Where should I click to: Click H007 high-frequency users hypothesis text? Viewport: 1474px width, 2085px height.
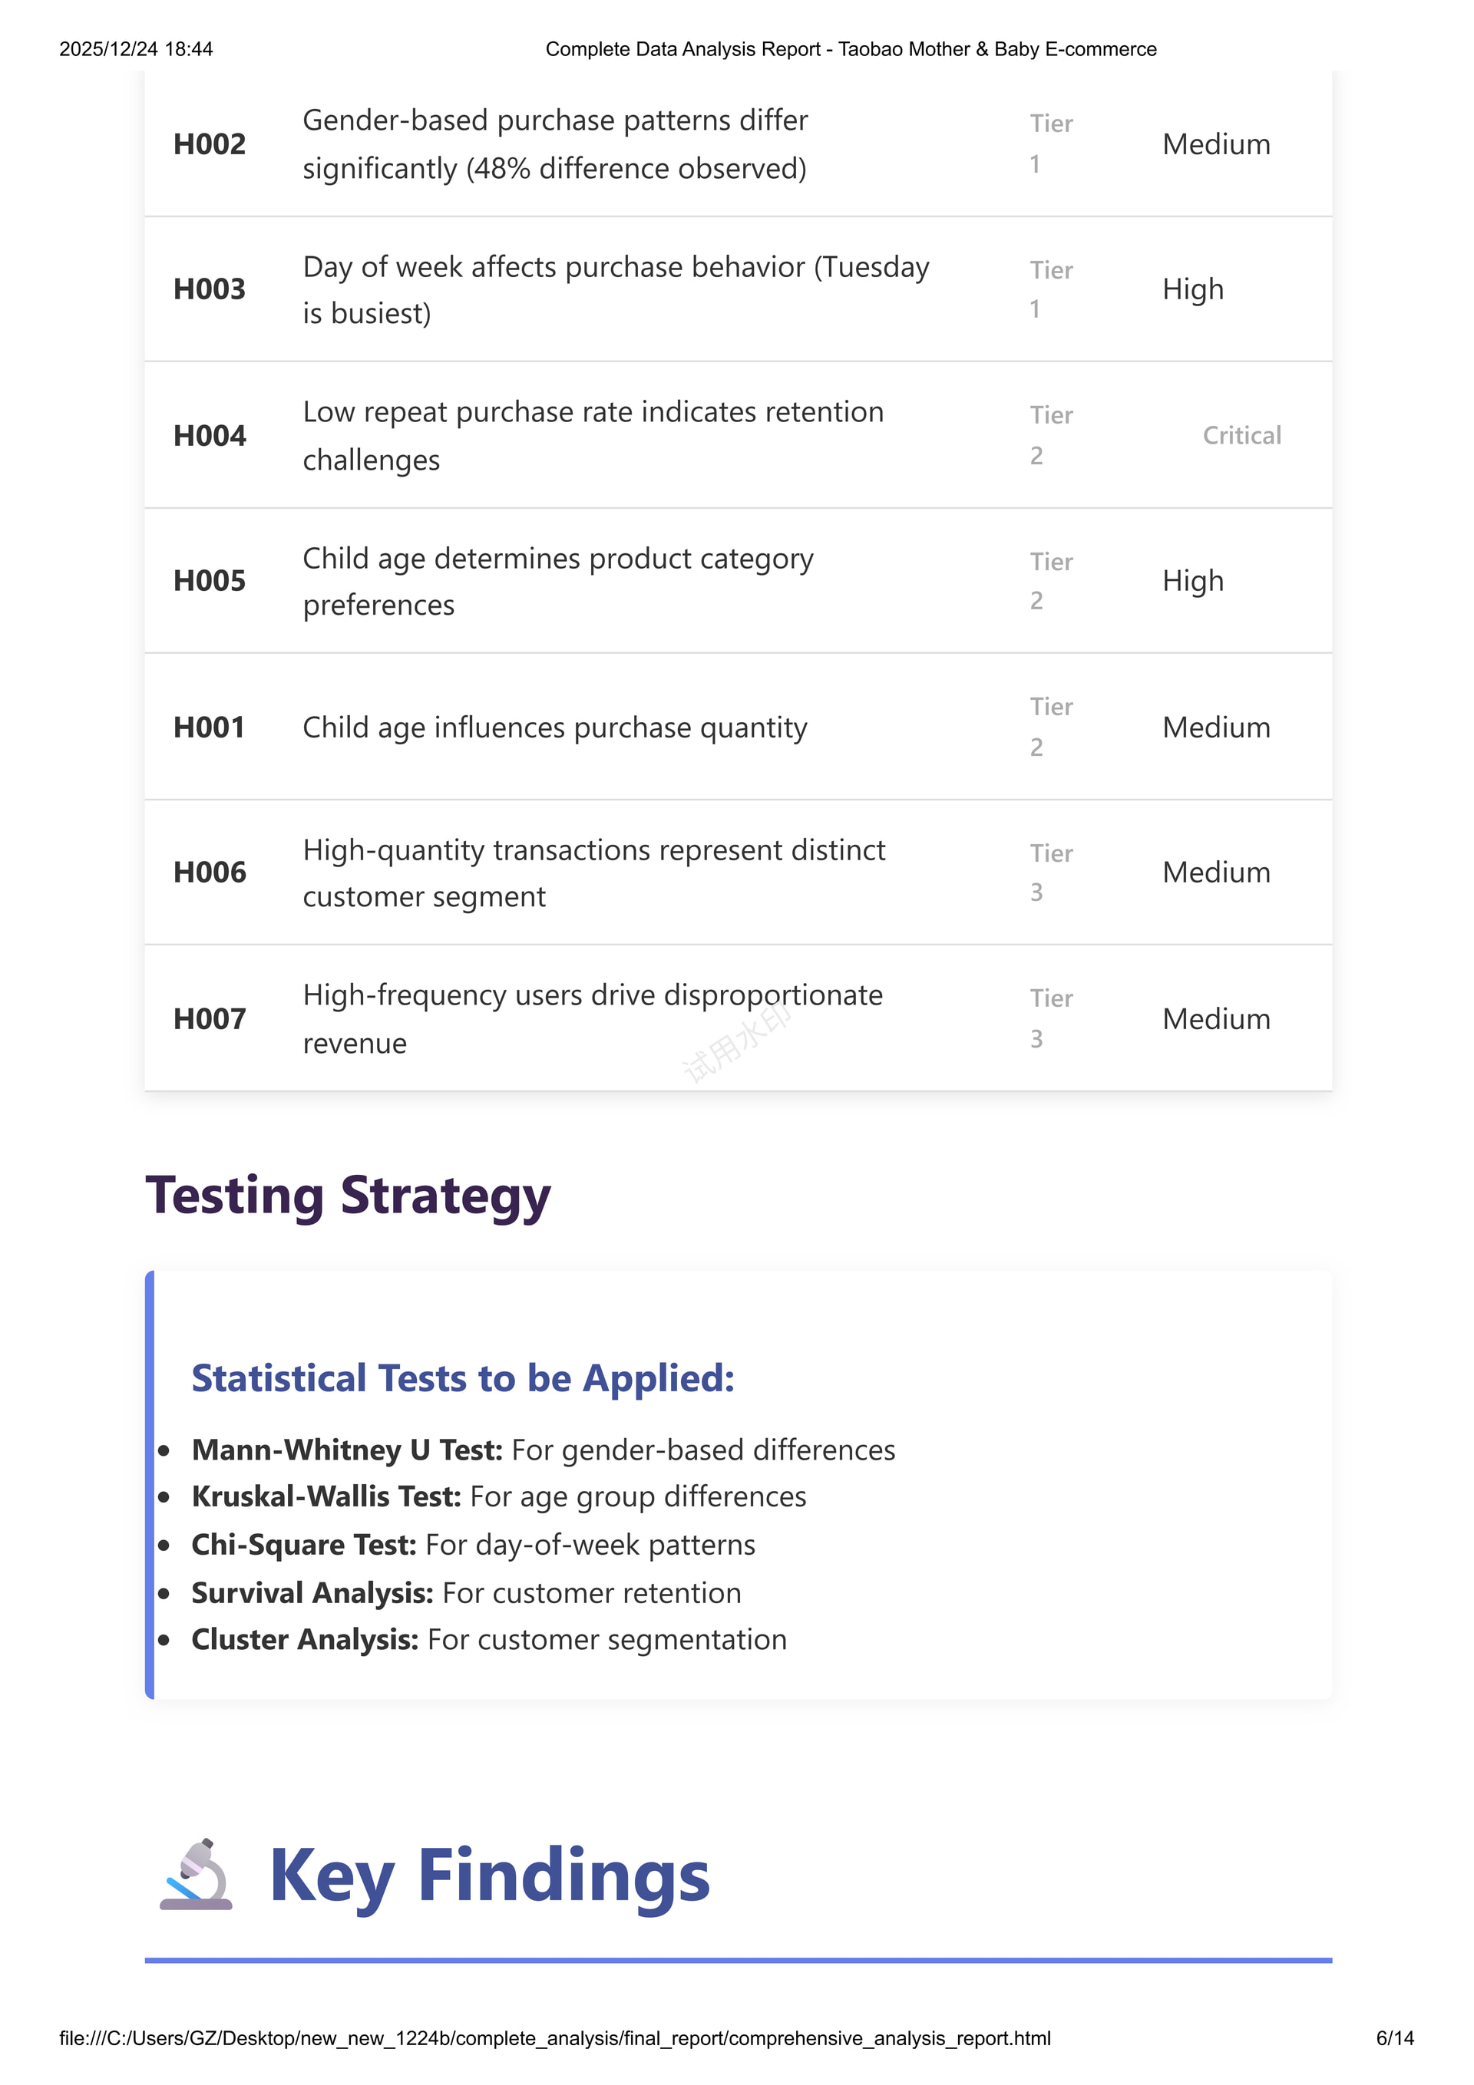[593, 1018]
